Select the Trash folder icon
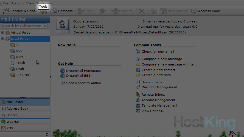 click(x=13, y=63)
